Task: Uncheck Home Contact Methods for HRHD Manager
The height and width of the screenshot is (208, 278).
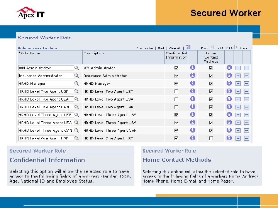Action: (x=211, y=84)
